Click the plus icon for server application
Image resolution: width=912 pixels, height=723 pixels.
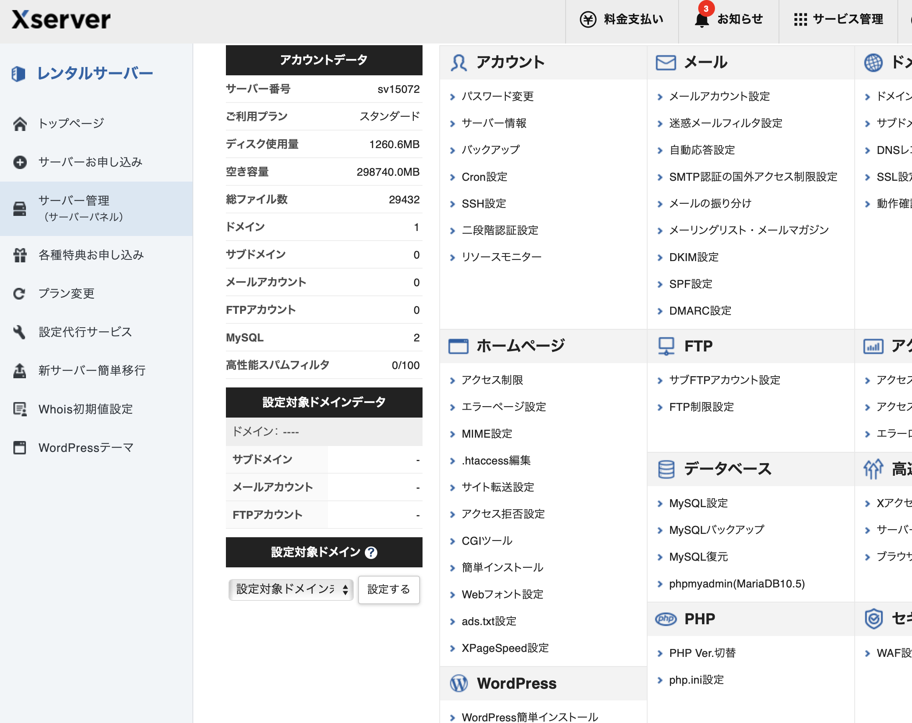(x=20, y=162)
